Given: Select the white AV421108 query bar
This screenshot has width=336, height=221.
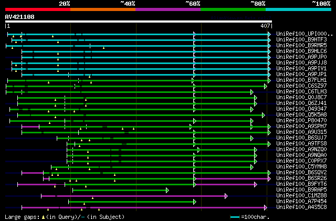Looking at the screenshot, I should pyautogui.click(x=139, y=22).
